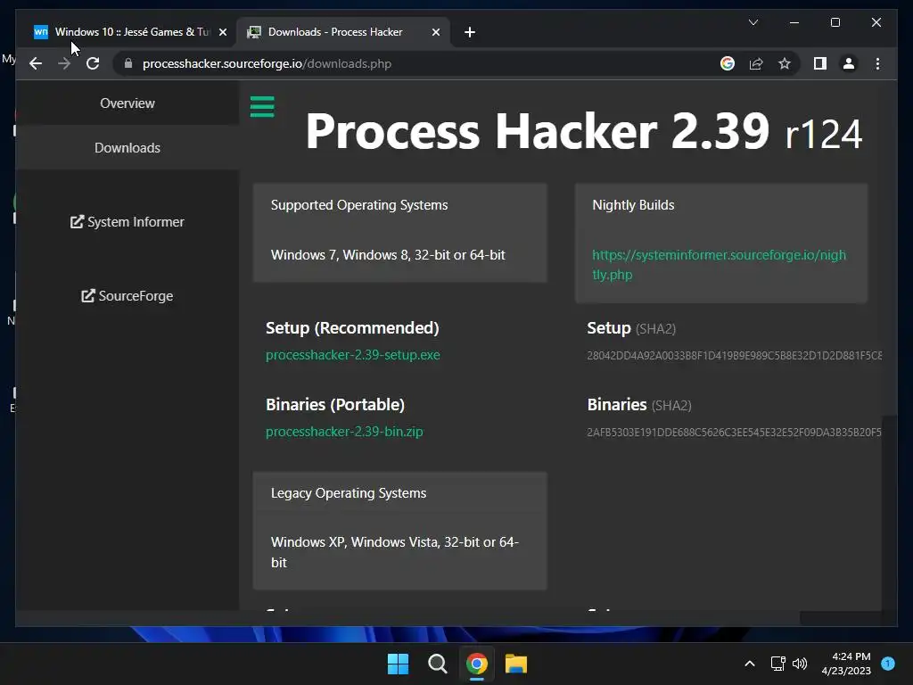Screen dimensions: 913x685
Task: Click the Setup (Recommended) heading
Action: 352,328
